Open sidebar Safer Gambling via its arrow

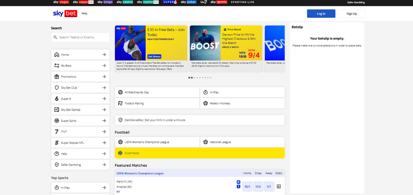tap(104, 165)
